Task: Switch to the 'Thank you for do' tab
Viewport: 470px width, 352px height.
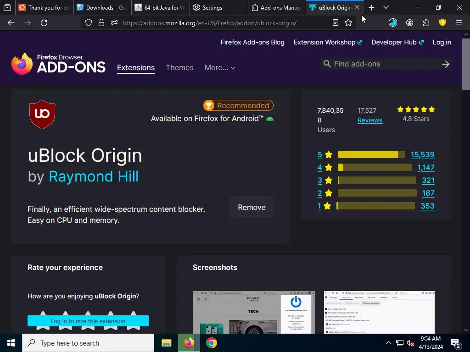Action: (44, 7)
